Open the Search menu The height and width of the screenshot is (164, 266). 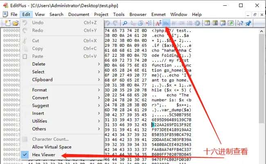56,14
